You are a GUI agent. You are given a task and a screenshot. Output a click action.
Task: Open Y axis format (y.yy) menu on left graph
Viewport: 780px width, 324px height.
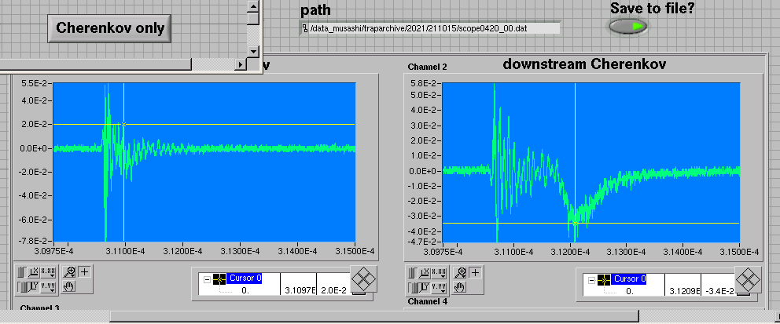tap(49, 287)
